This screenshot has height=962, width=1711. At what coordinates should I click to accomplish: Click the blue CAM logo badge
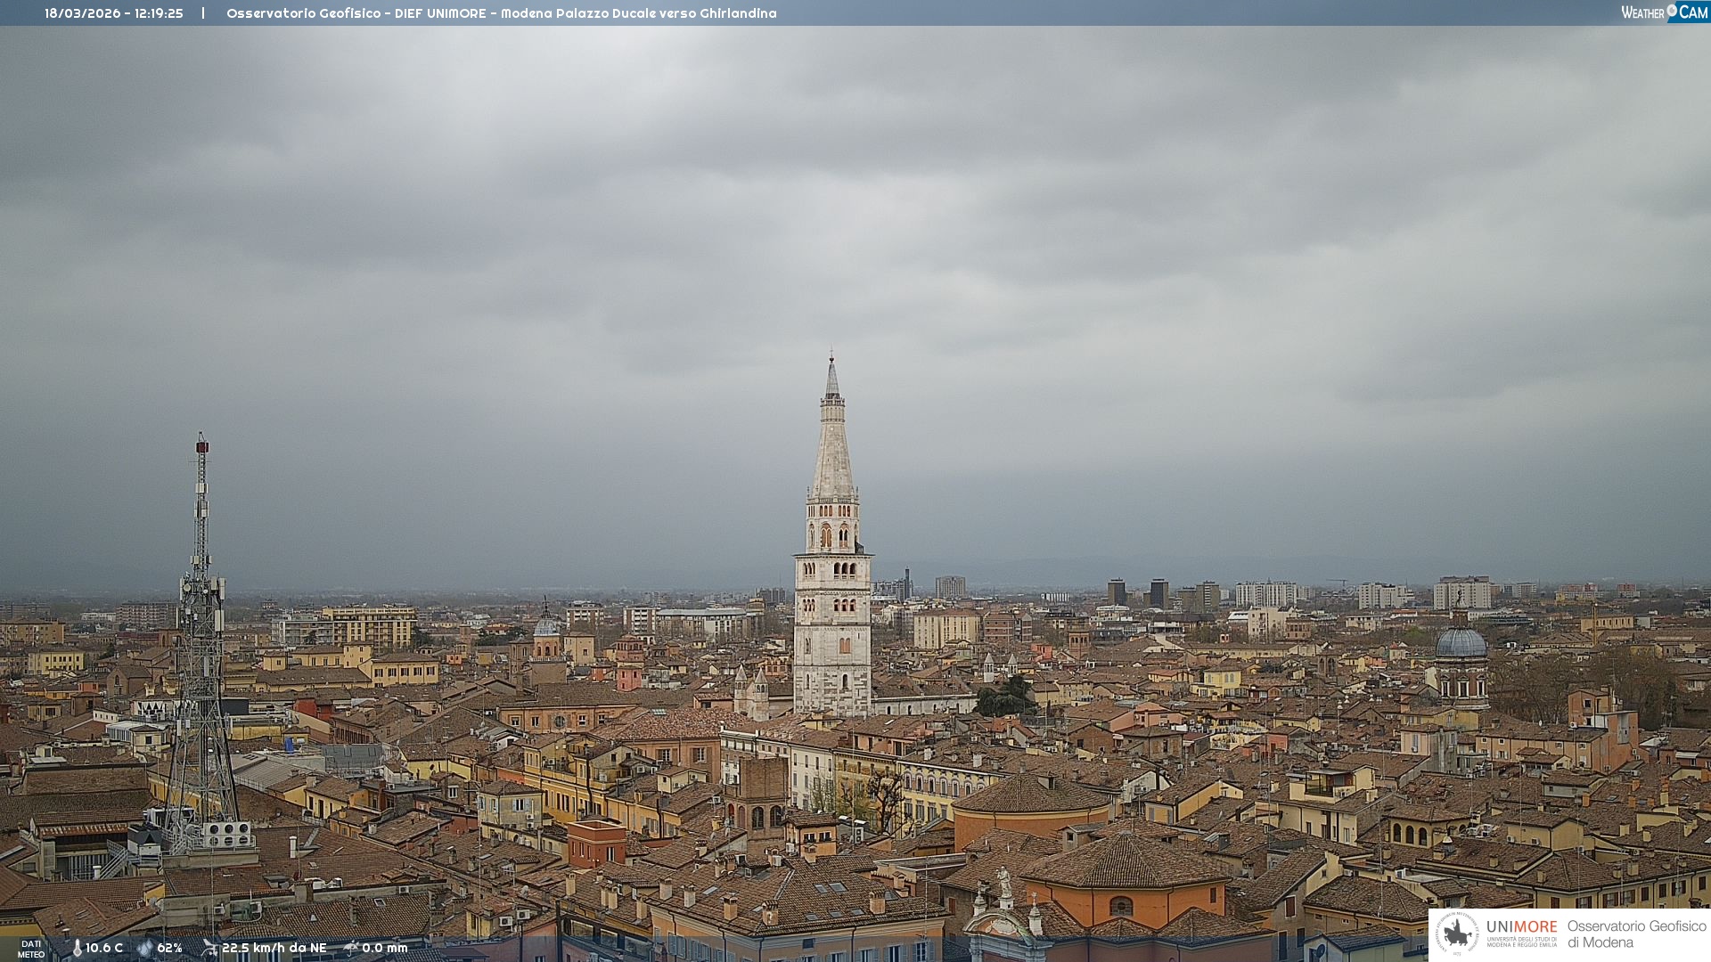point(1692,12)
